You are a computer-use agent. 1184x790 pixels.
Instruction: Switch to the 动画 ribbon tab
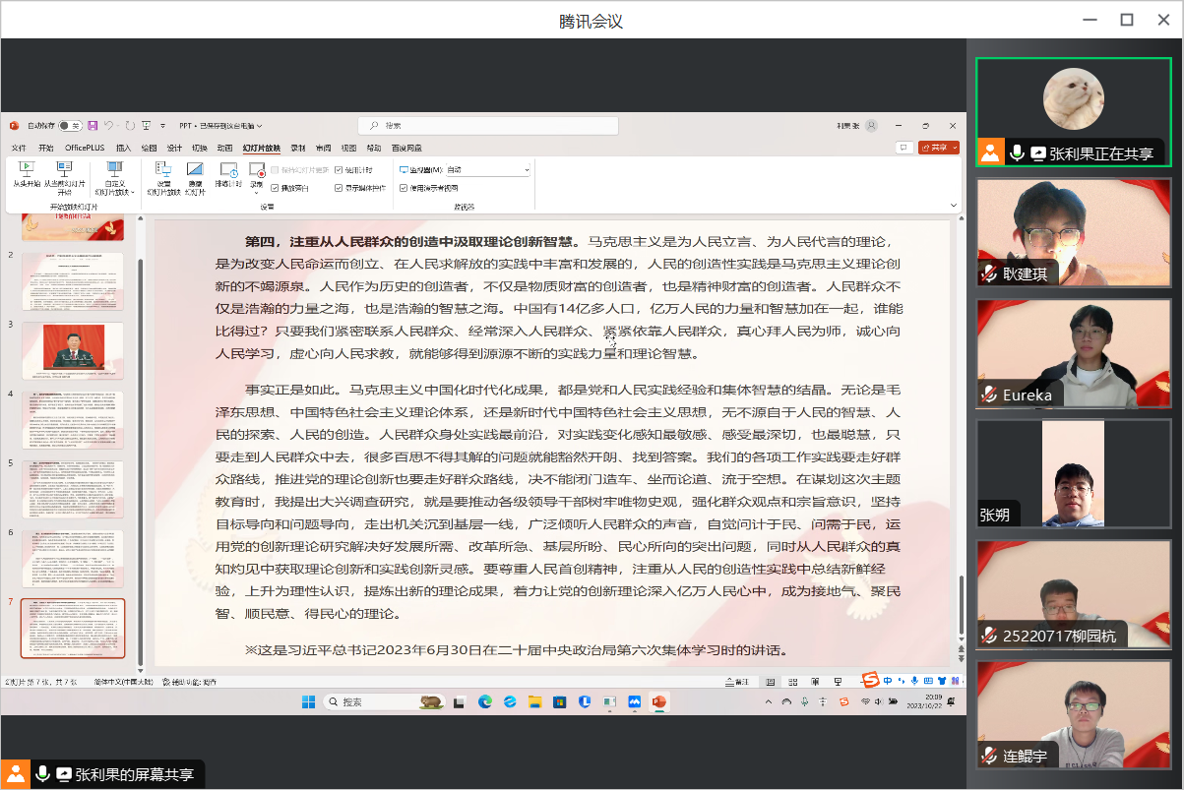click(x=225, y=148)
